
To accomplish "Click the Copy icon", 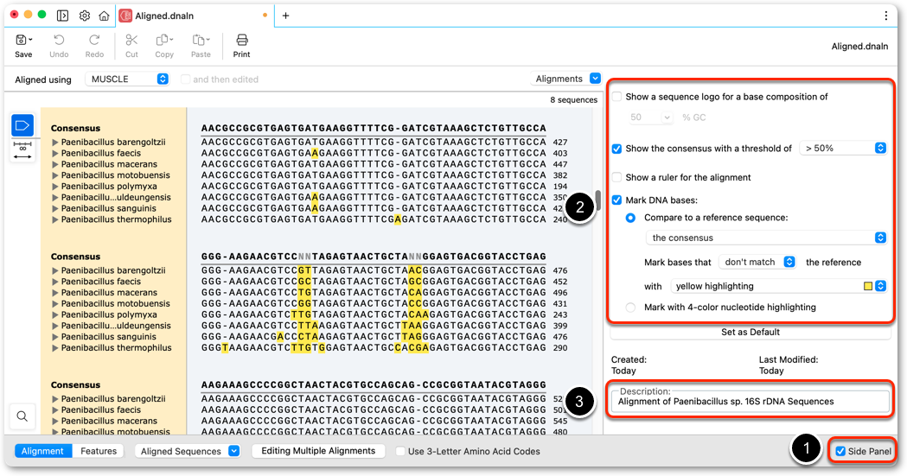I will (164, 40).
